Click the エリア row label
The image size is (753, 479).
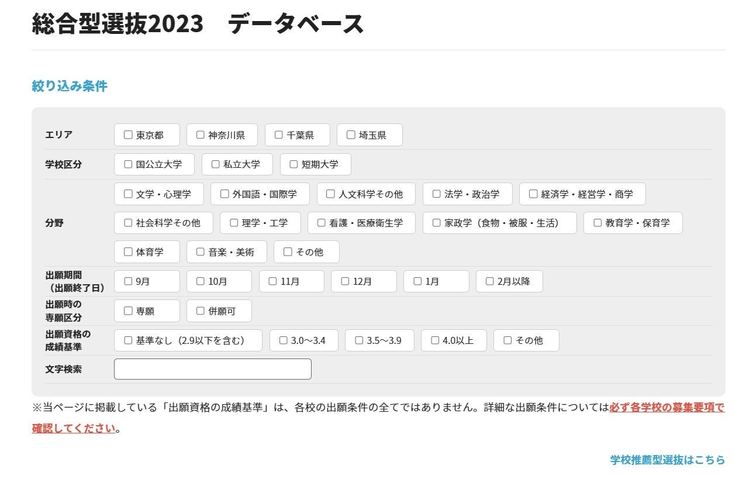(59, 135)
